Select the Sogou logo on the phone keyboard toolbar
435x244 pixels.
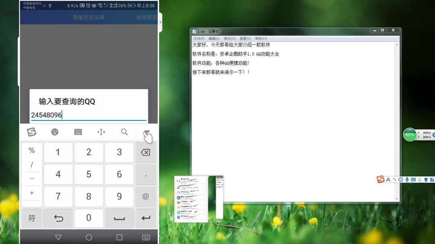click(x=32, y=132)
